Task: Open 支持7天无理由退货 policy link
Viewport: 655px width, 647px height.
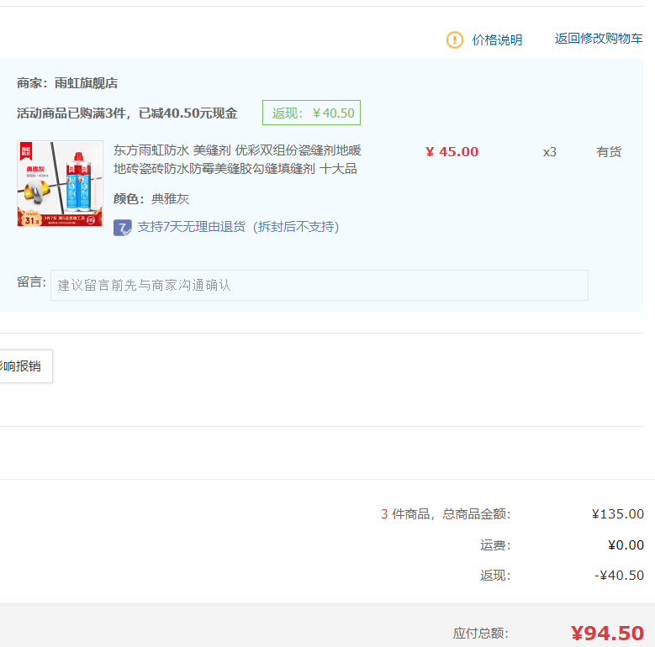Action: [x=238, y=227]
